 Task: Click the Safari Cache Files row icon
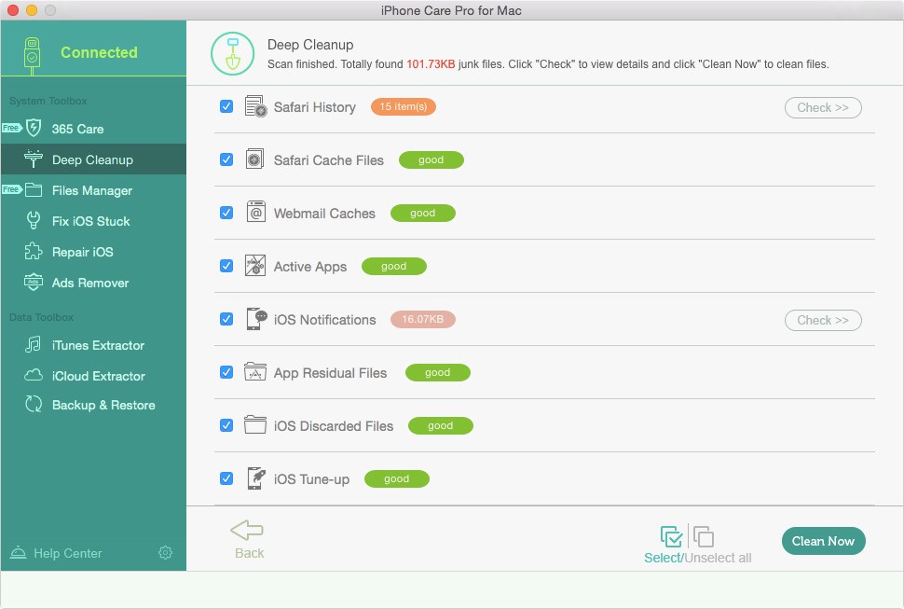tap(254, 159)
